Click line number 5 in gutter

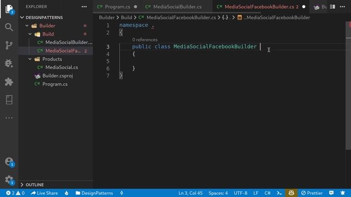click(x=107, y=61)
